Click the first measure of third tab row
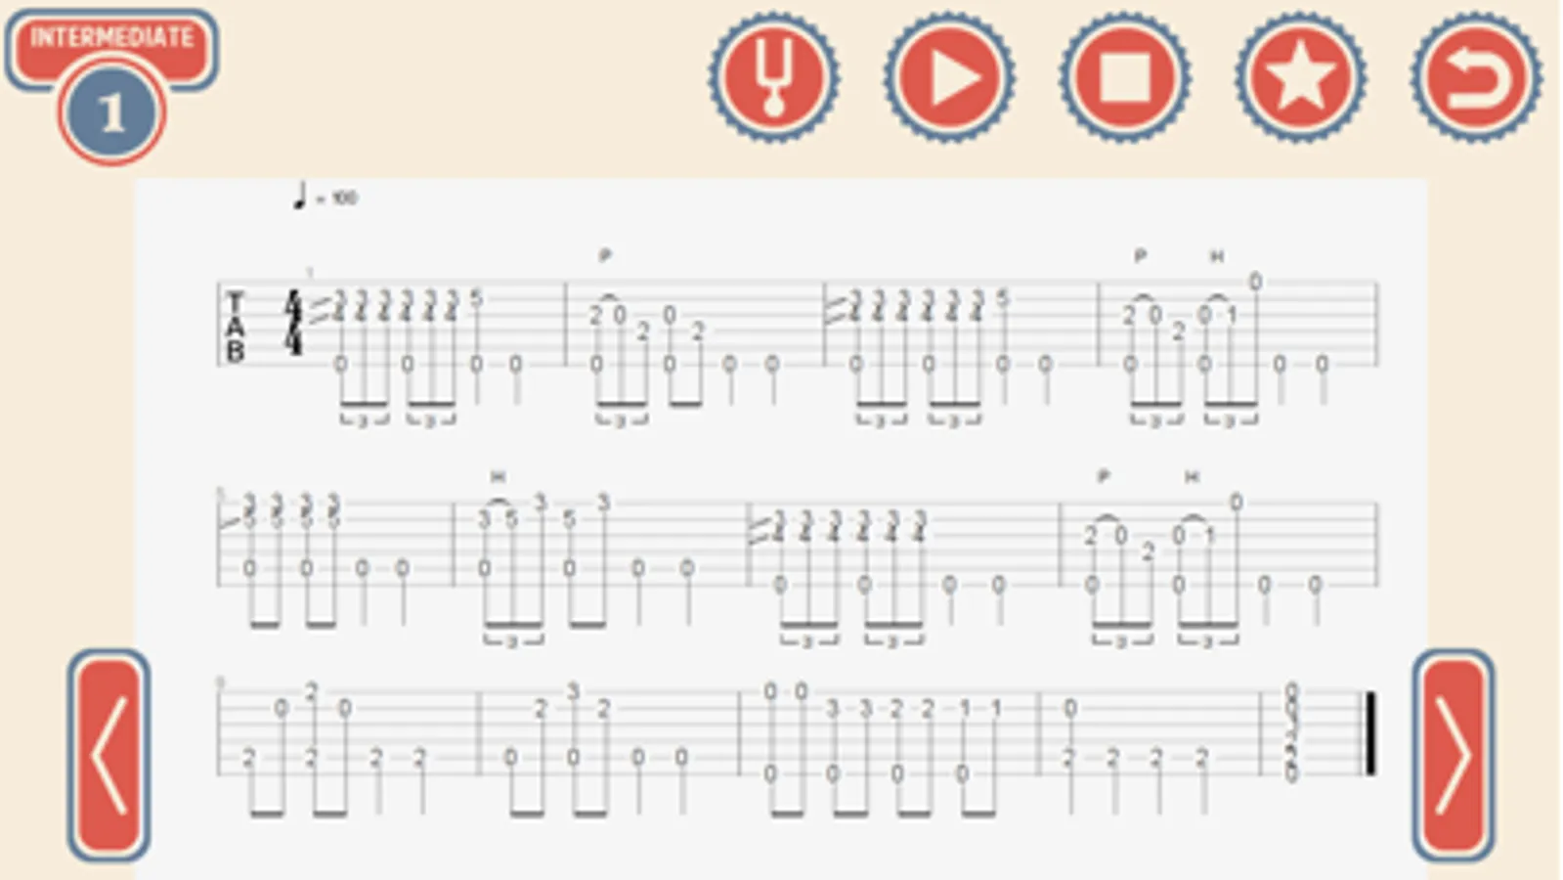 tap(347, 748)
